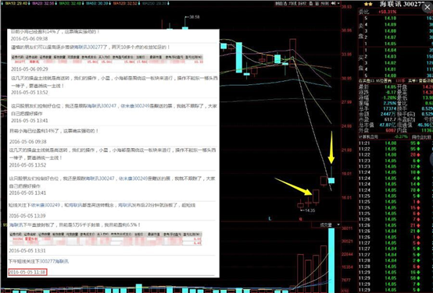This screenshot has height=293, width=433.
Task: Click the arrow icon after MA250 value
Action: point(168,3)
